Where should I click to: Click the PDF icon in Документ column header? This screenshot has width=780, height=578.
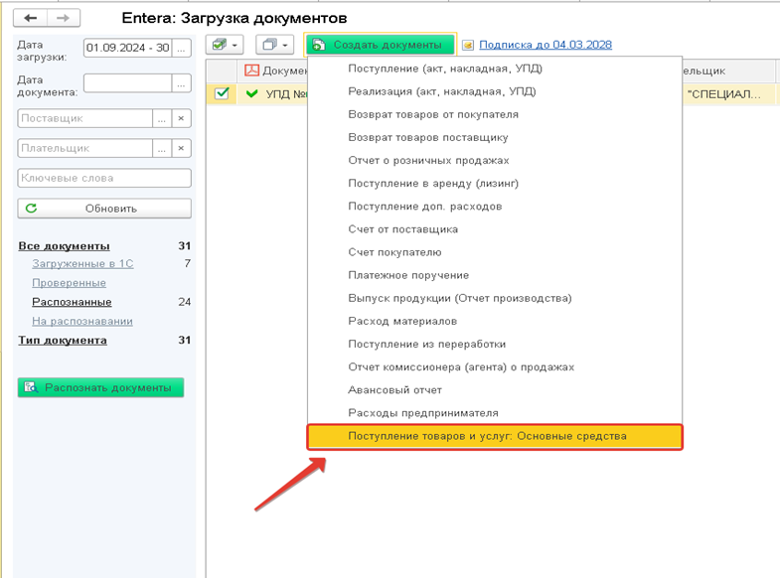251,71
